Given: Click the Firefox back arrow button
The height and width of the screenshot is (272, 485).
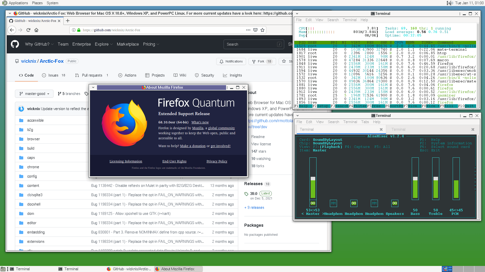Looking at the screenshot, I should tap(12, 30).
